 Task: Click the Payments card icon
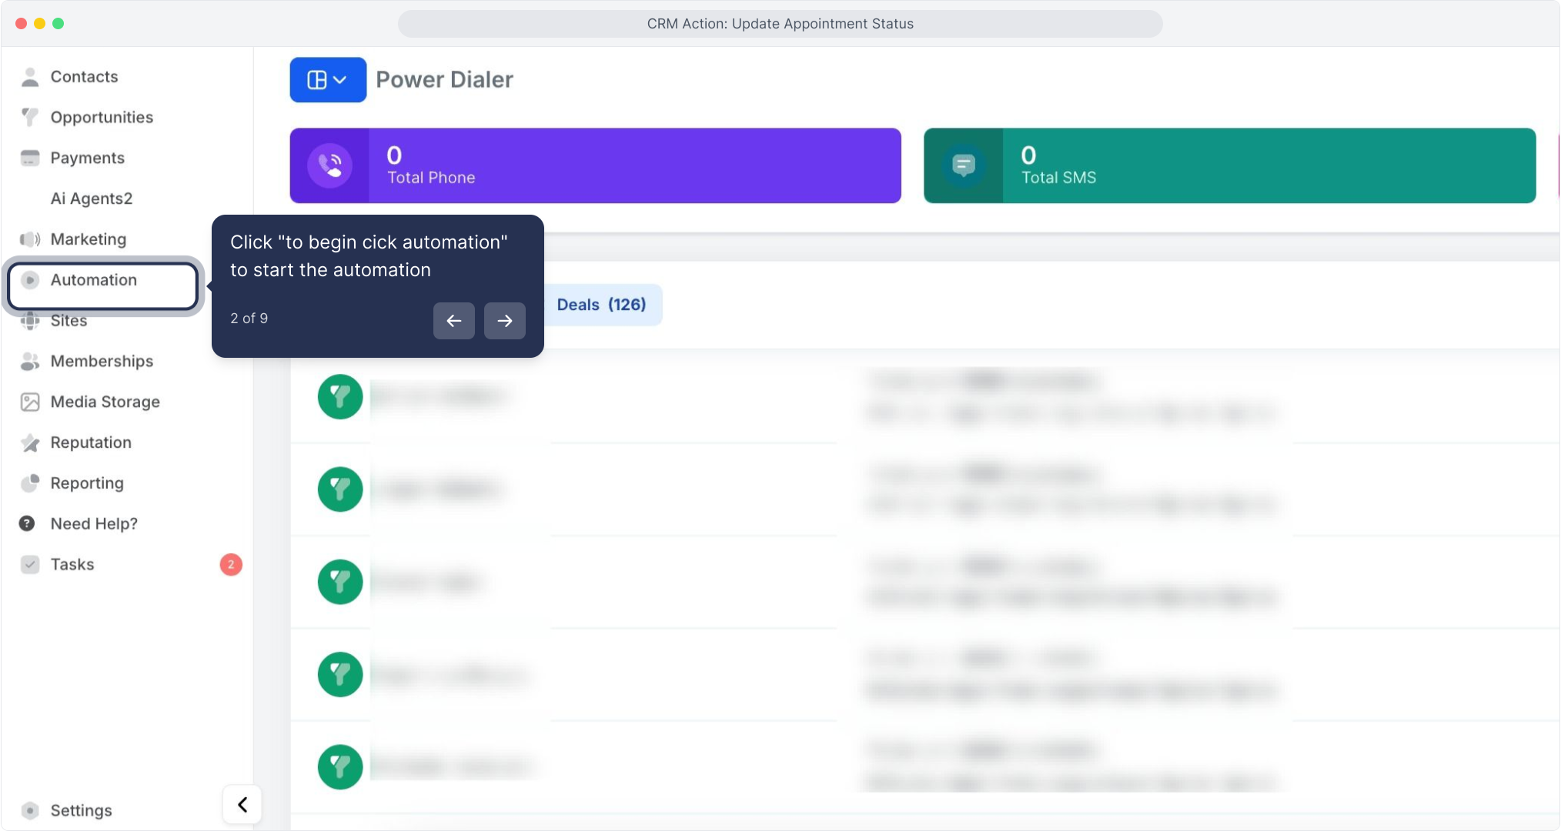[30, 158]
